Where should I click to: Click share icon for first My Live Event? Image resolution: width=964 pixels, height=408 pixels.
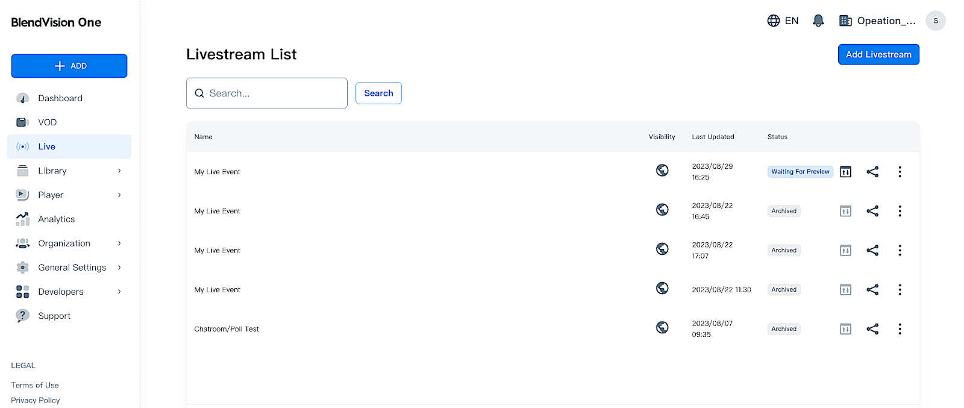click(x=872, y=172)
